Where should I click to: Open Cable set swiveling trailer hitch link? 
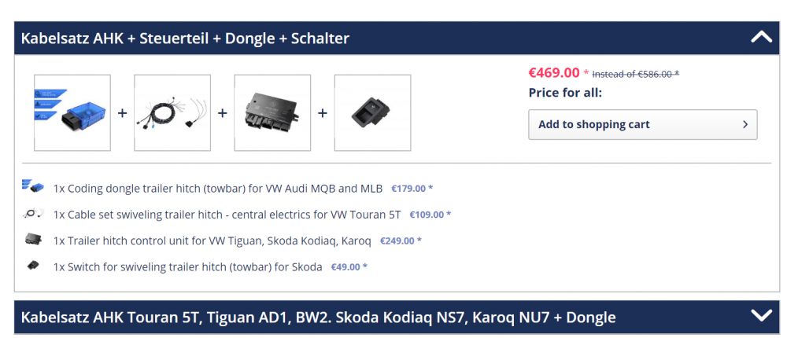227,215
